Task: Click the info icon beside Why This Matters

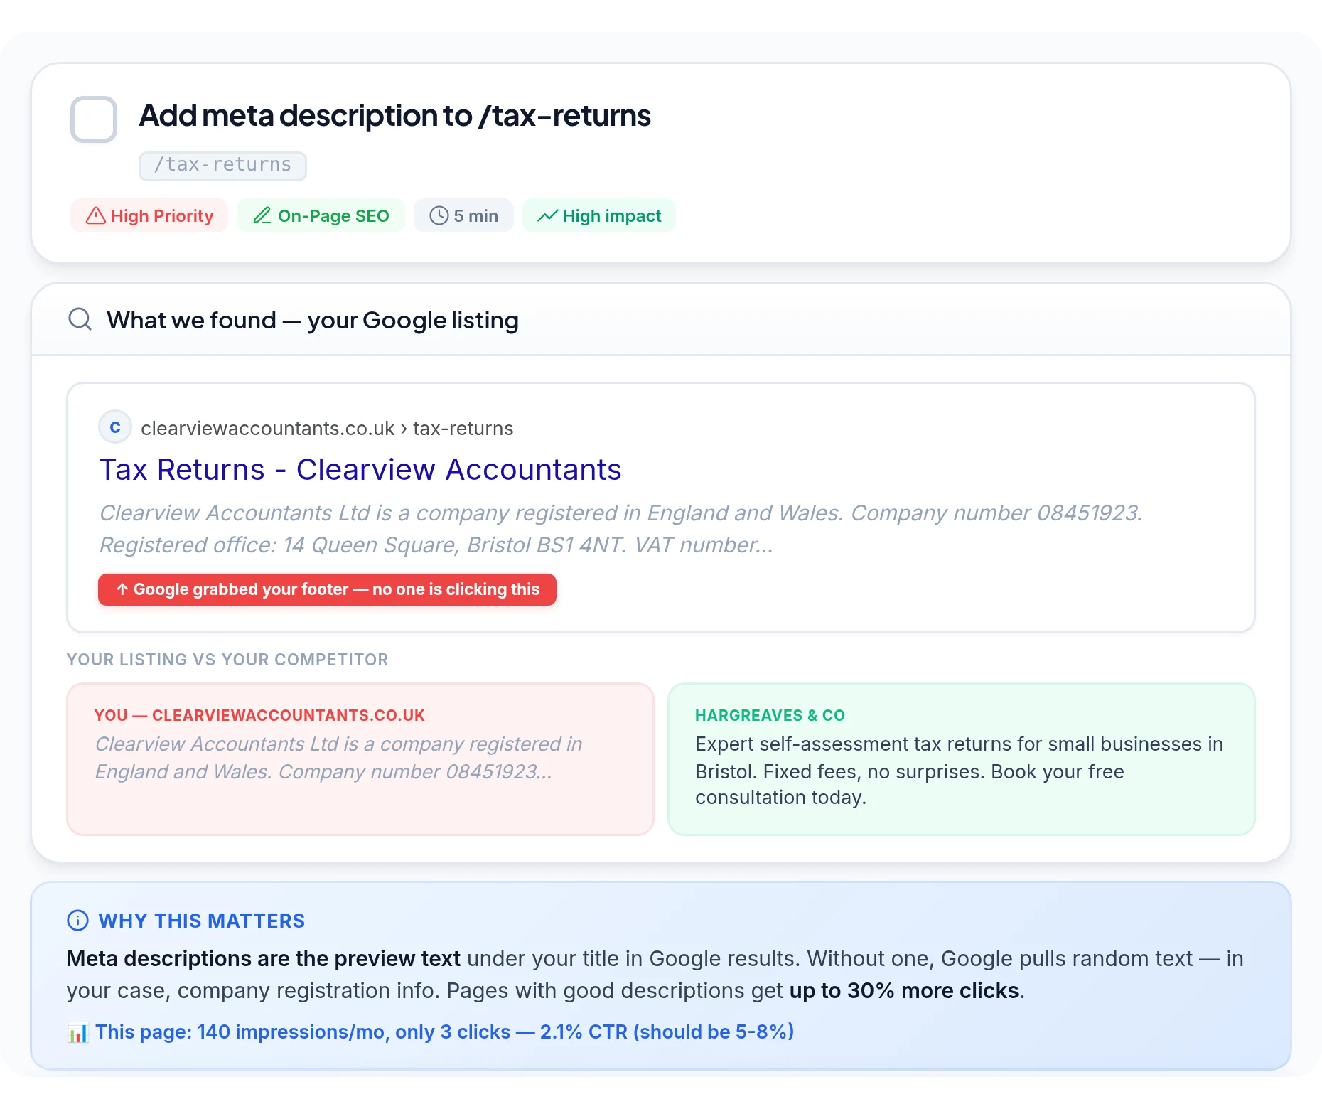Action: (77, 921)
